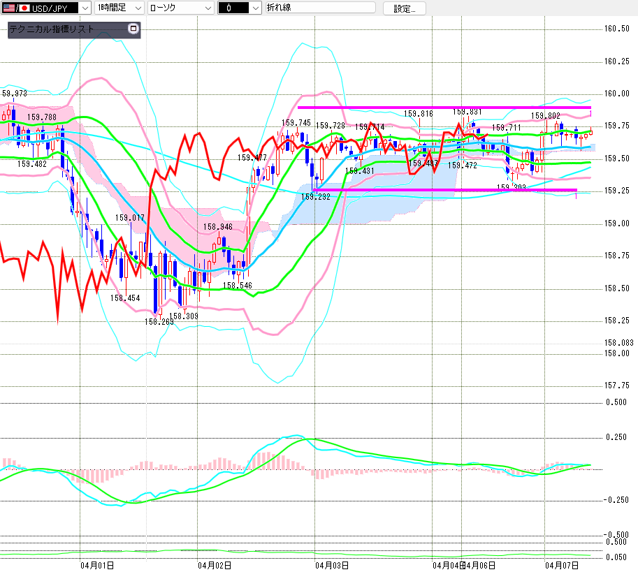The image size is (638, 572).
Task: Expand the candlestick symbol color dropdown
Action: [255, 8]
